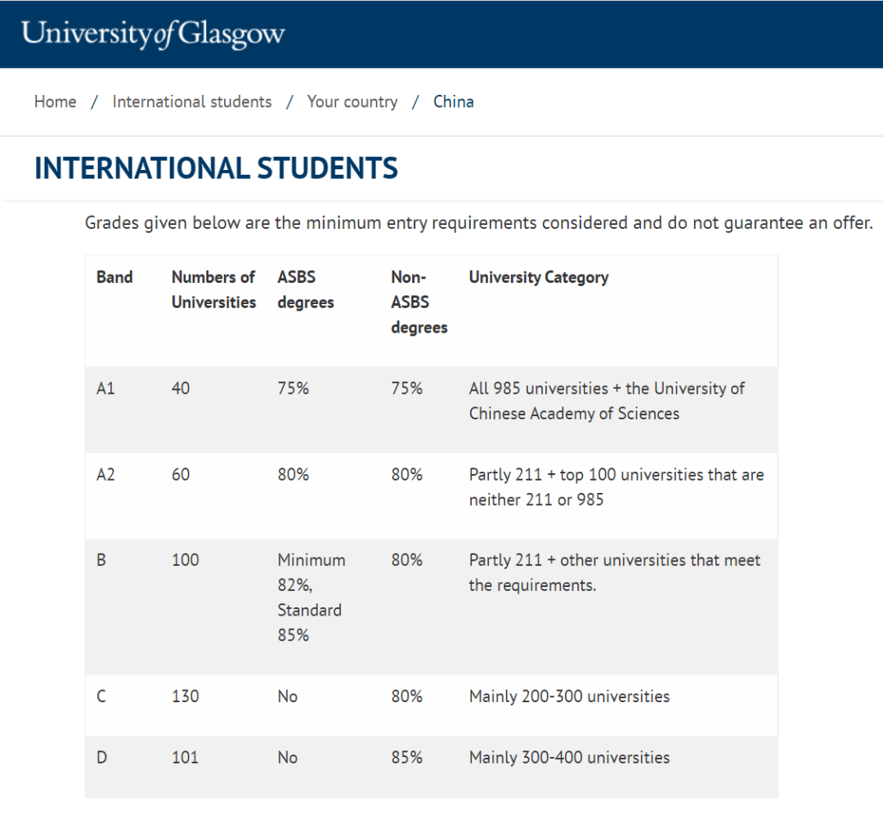883x815 pixels.
Task: Open the International students breadcrumb link
Action: pos(192,102)
